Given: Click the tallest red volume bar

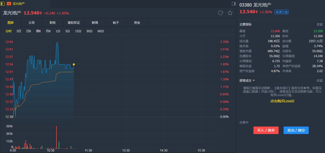Looking at the screenshot, I should point(56,137).
